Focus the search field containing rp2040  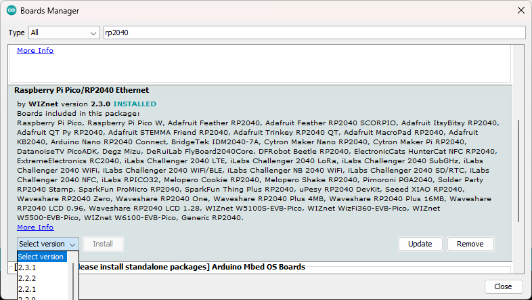click(x=315, y=33)
